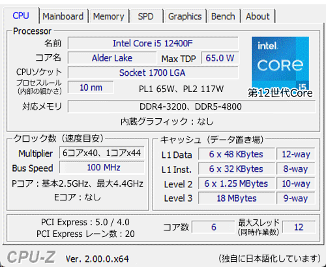Click the text PL1 65W、PL2 117W

(x=181, y=89)
